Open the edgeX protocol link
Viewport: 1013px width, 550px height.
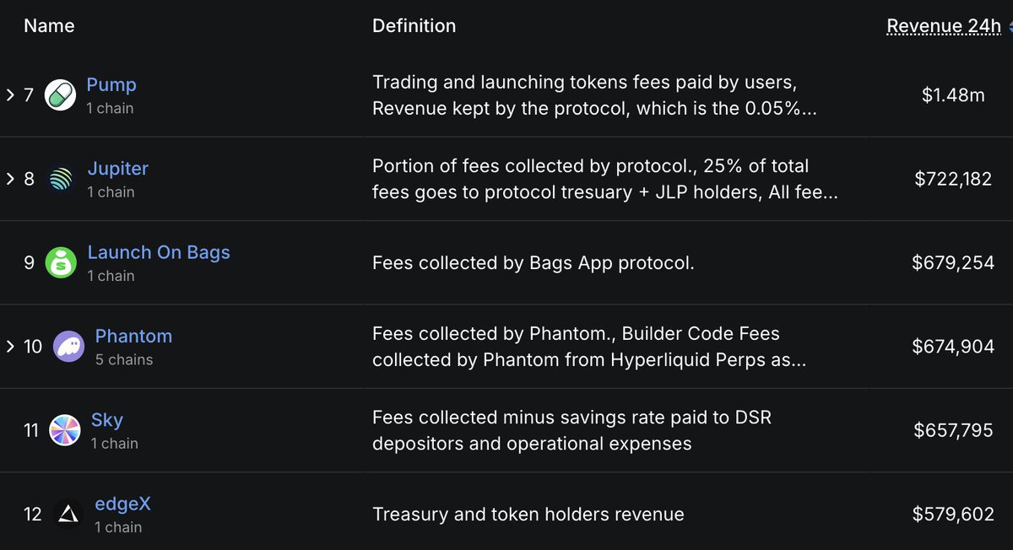click(123, 504)
